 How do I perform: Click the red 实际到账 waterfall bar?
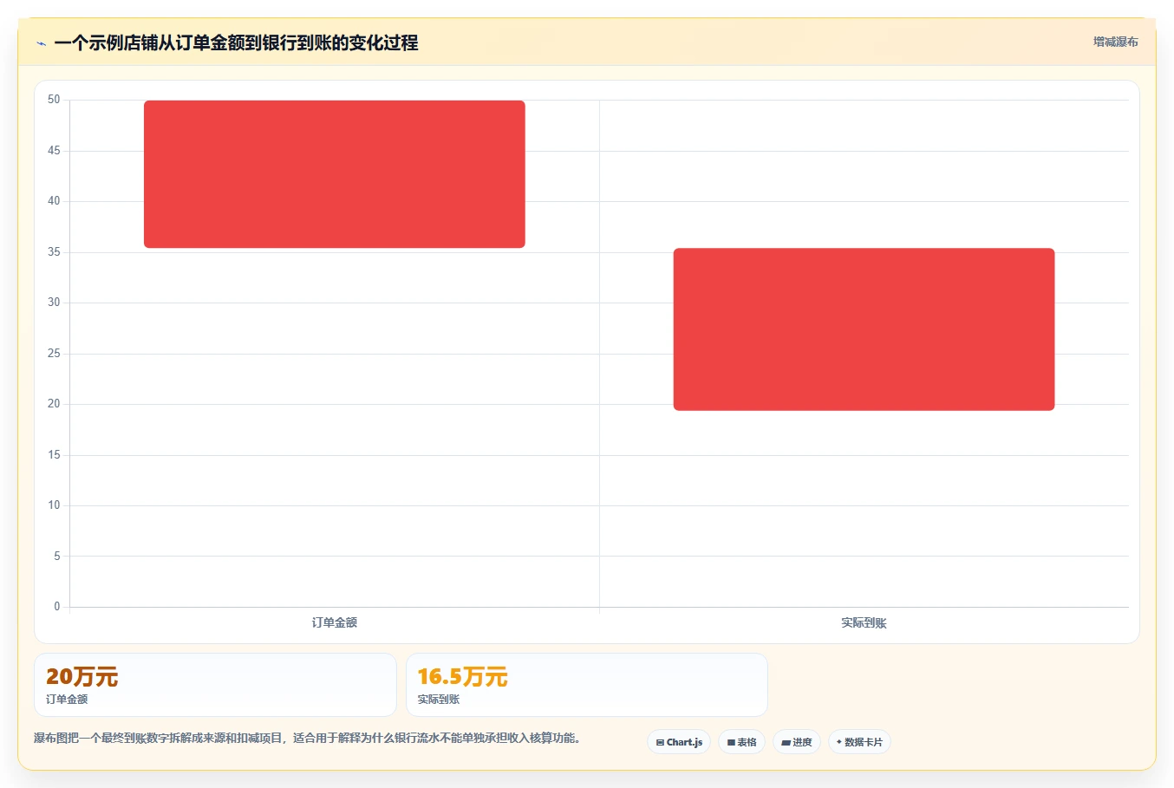click(864, 329)
